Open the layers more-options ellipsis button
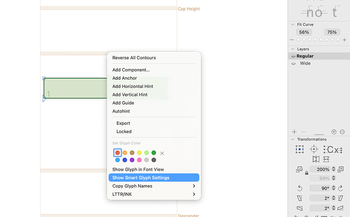 click(342, 132)
